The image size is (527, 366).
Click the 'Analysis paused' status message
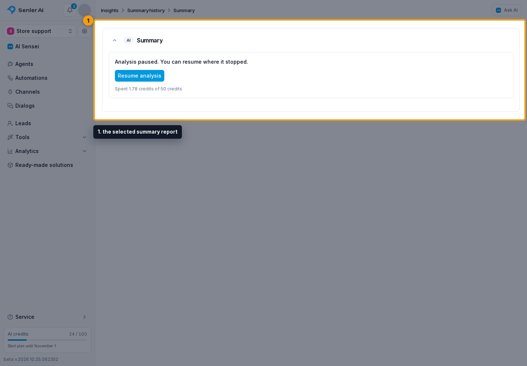[182, 62]
